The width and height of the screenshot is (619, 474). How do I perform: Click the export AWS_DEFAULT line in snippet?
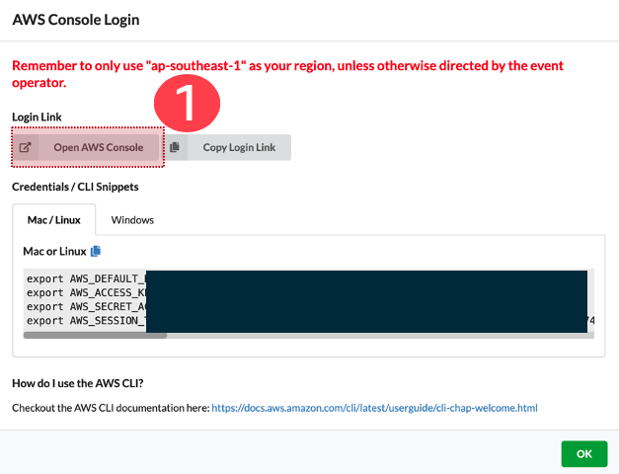point(86,278)
